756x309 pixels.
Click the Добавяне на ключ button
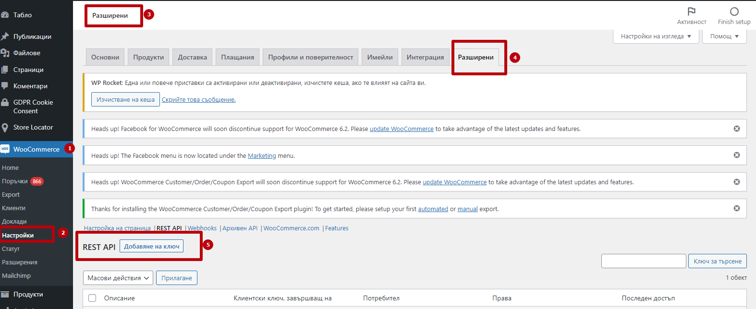tap(152, 246)
